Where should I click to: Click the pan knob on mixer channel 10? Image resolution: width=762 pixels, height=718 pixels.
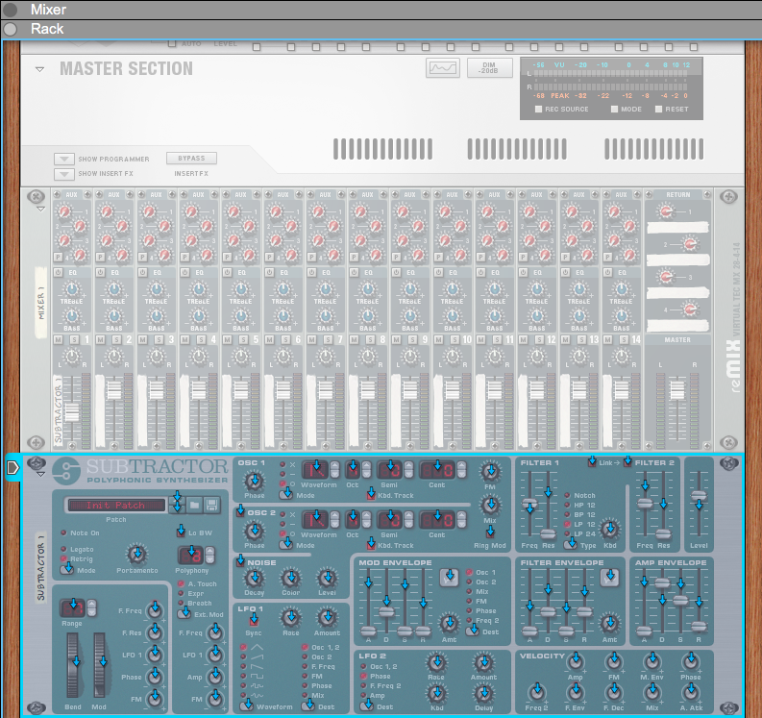pyautogui.click(x=452, y=358)
